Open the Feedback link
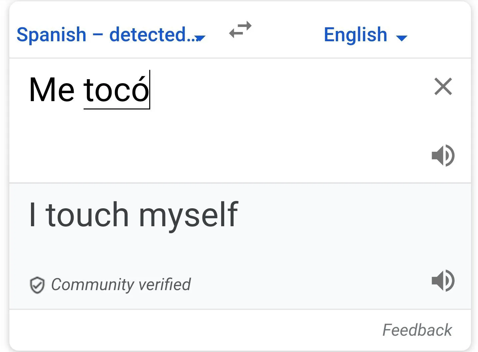478x352 pixels. (x=417, y=330)
